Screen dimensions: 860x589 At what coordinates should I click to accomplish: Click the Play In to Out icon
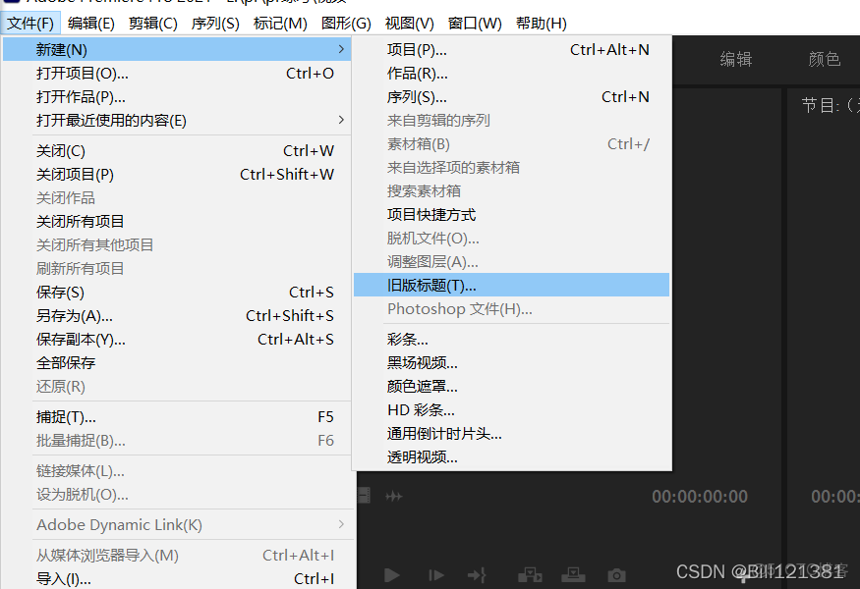pyautogui.click(x=476, y=575)
